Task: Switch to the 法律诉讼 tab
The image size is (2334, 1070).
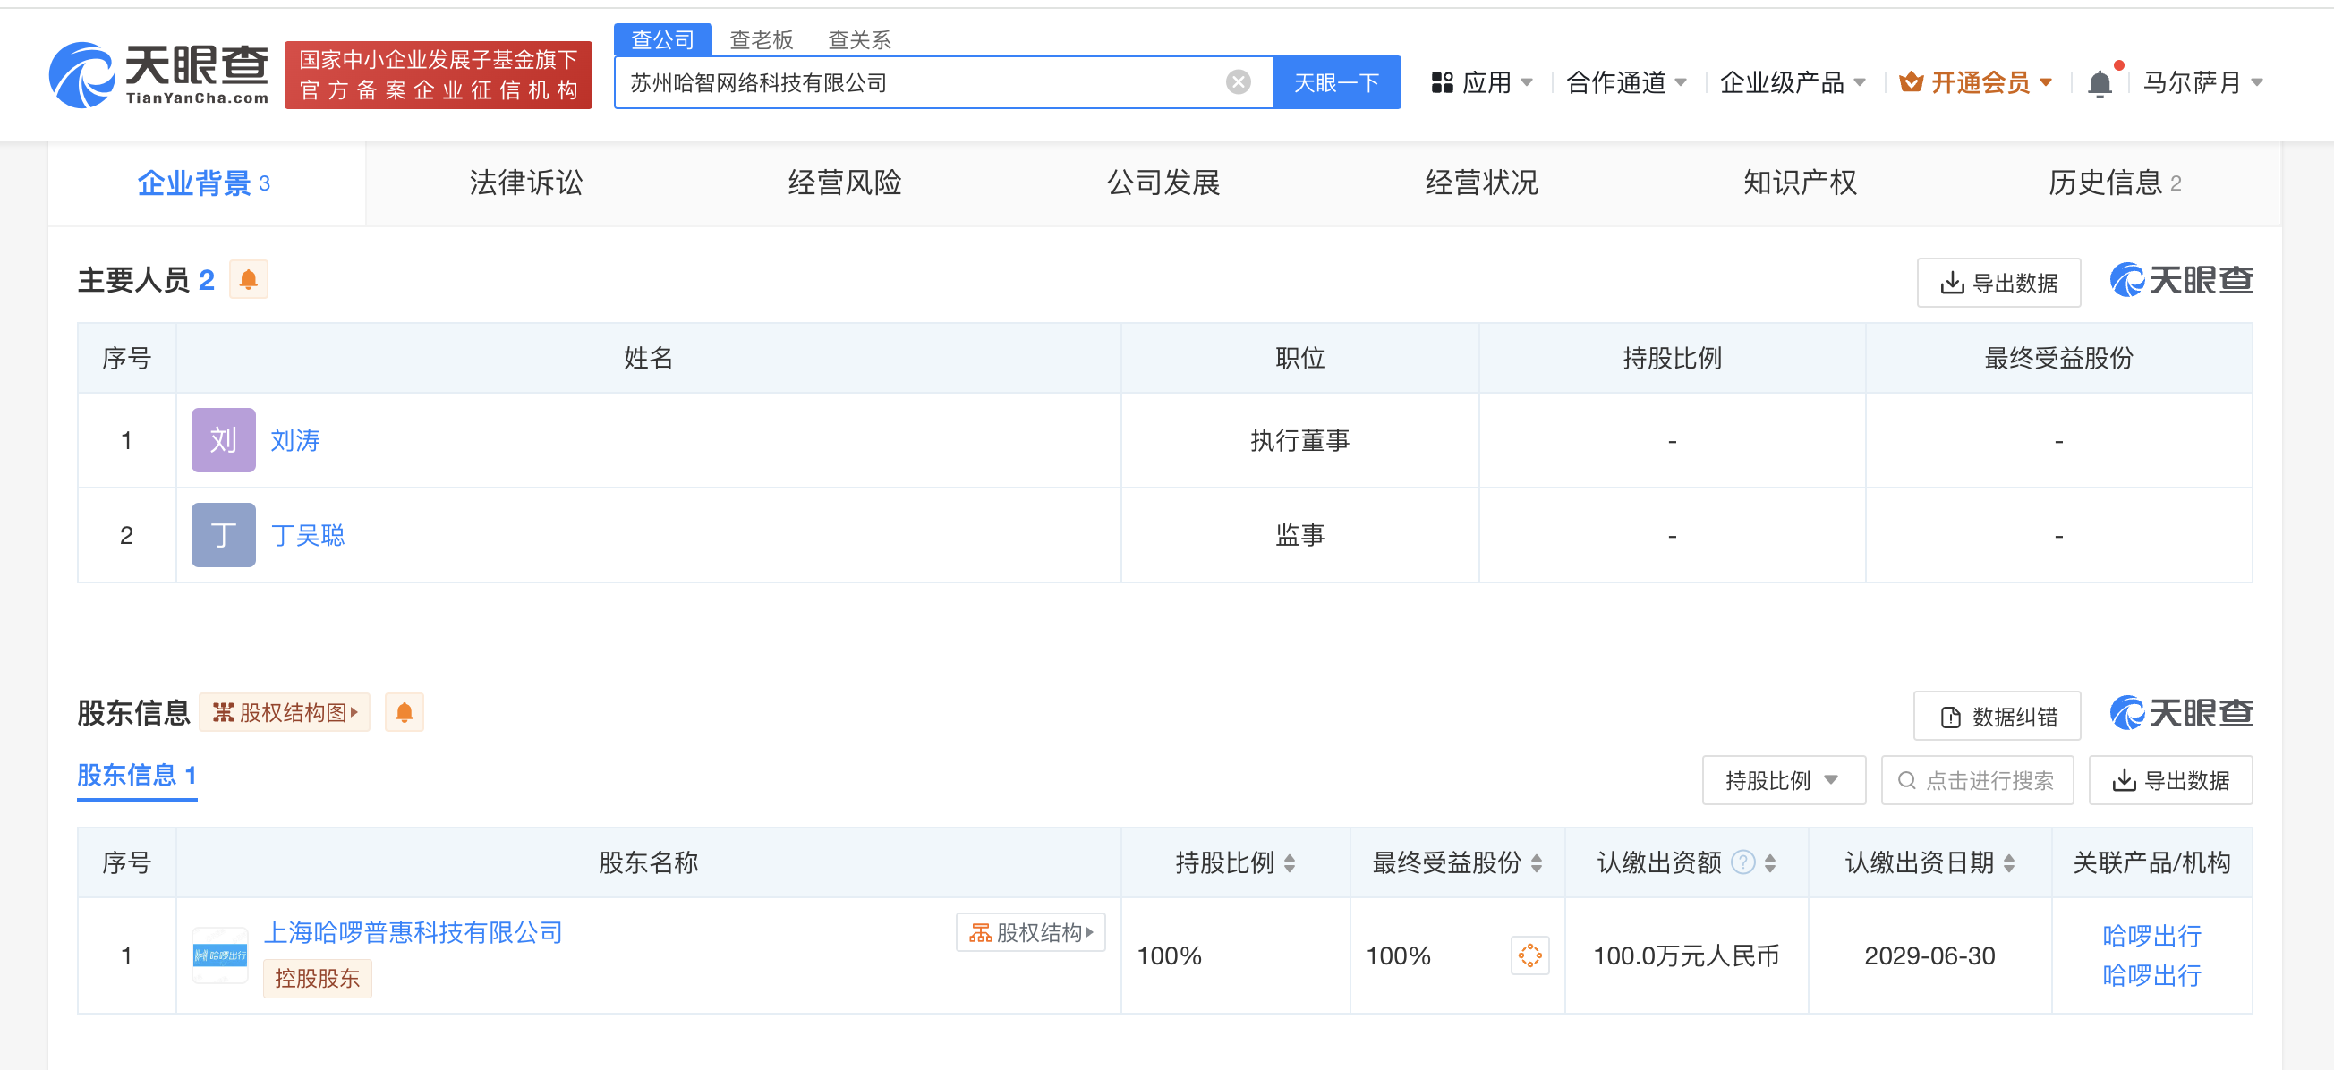Action: coord(525,183)
